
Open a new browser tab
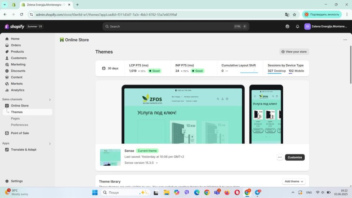click(x=77, y=5)
